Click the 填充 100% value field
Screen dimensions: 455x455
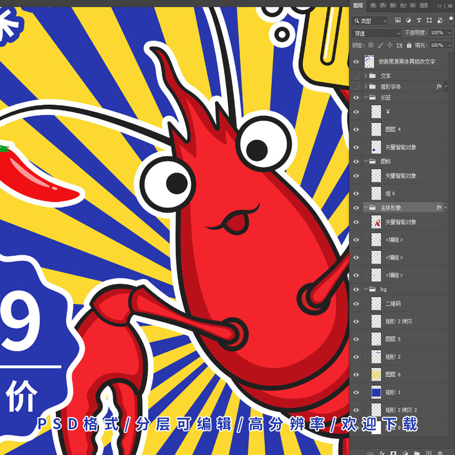[437, 45]
